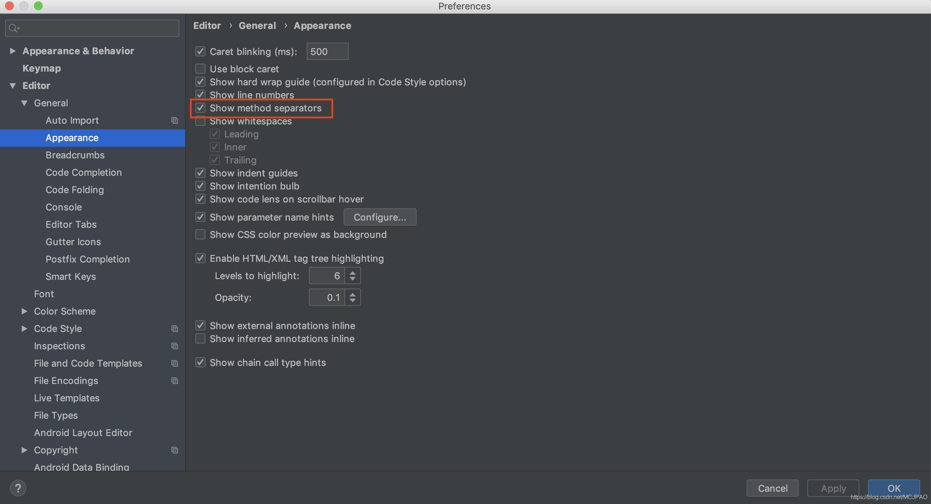Toggle Show line numbers checkbox
The width and height of the screenshot is (931, 504).
[200, 94]
